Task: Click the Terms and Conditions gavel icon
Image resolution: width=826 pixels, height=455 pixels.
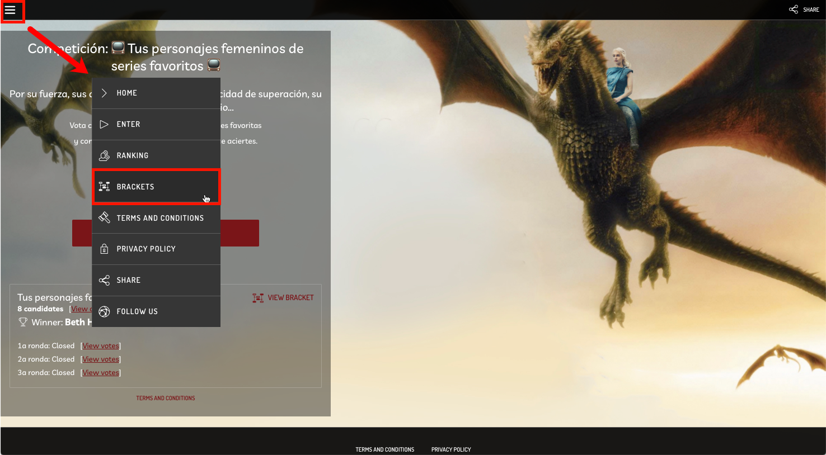Action: 104,217
